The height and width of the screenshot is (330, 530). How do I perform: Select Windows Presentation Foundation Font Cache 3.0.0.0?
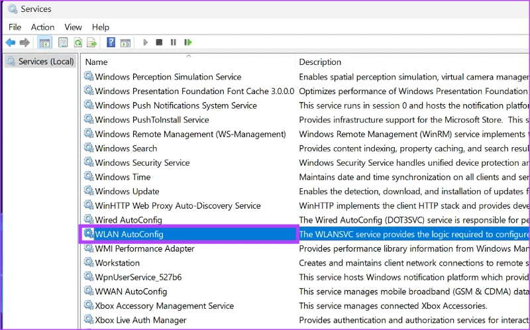(195, 91)
